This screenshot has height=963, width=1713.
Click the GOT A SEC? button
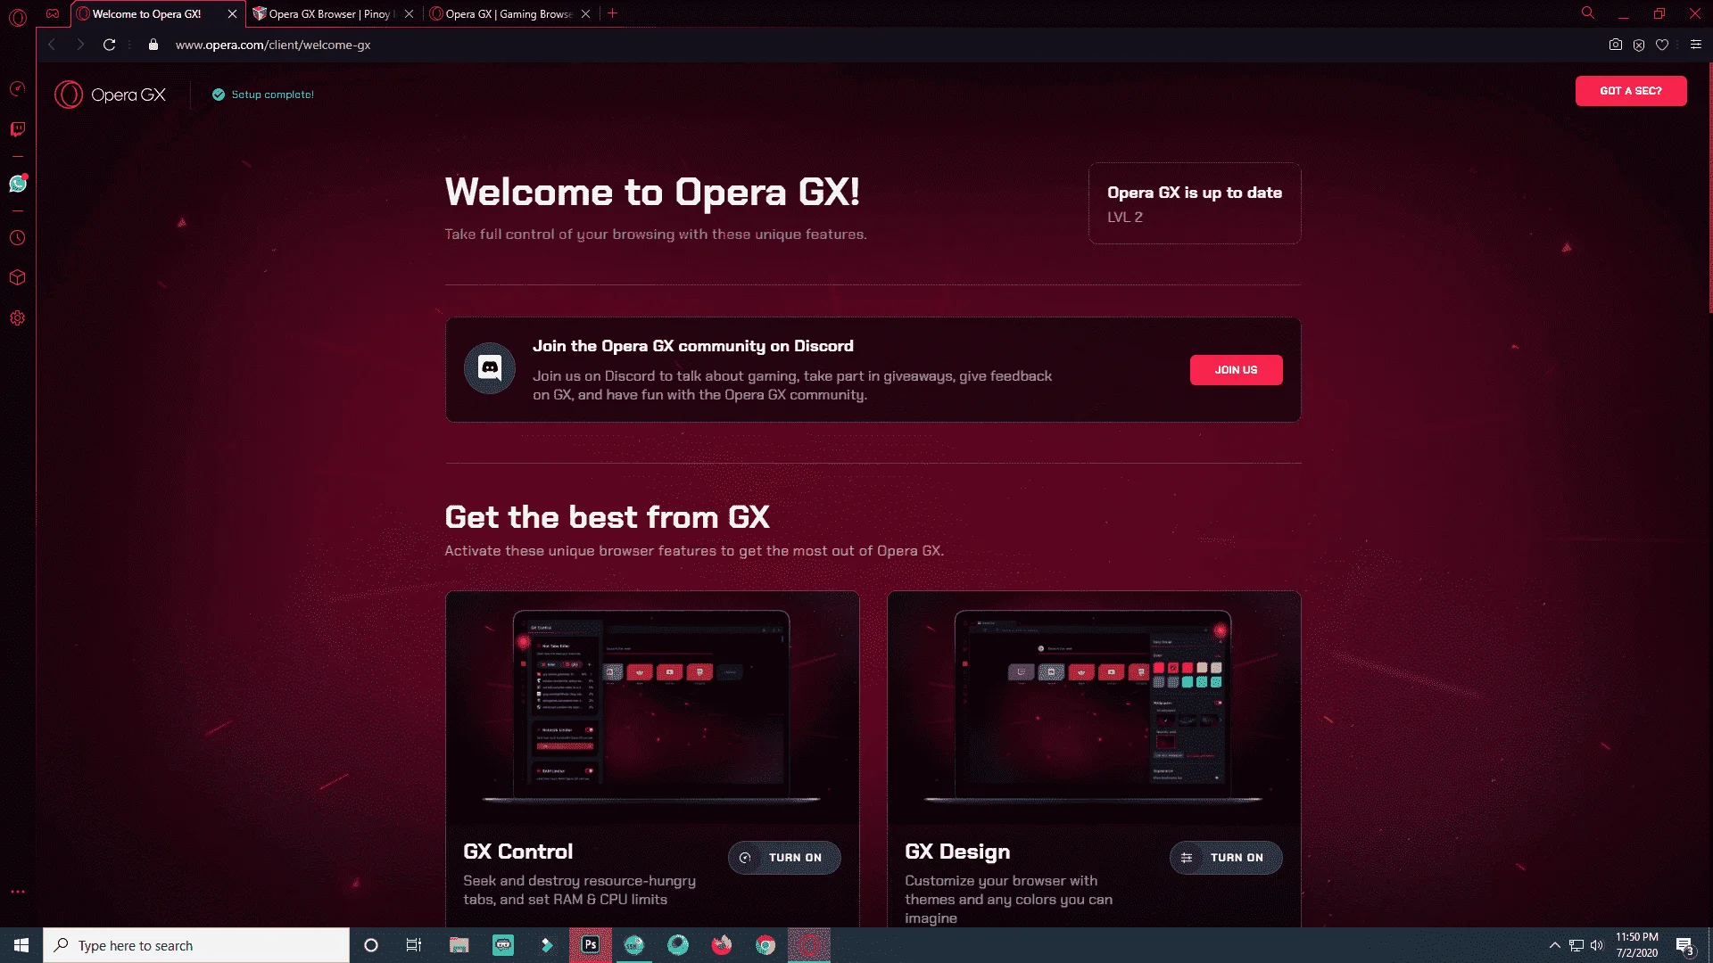tap(1631, 91)
